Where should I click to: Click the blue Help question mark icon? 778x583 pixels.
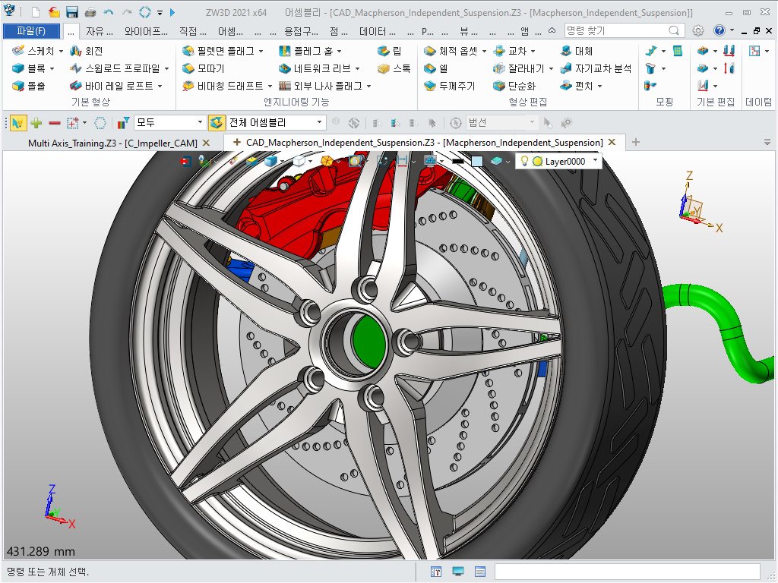pyautogui.click(x=719, y=30)
